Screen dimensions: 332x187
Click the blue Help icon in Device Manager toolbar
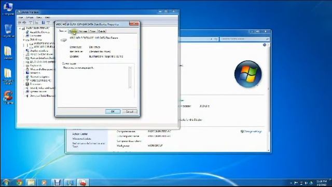click(x=43, y=22)
